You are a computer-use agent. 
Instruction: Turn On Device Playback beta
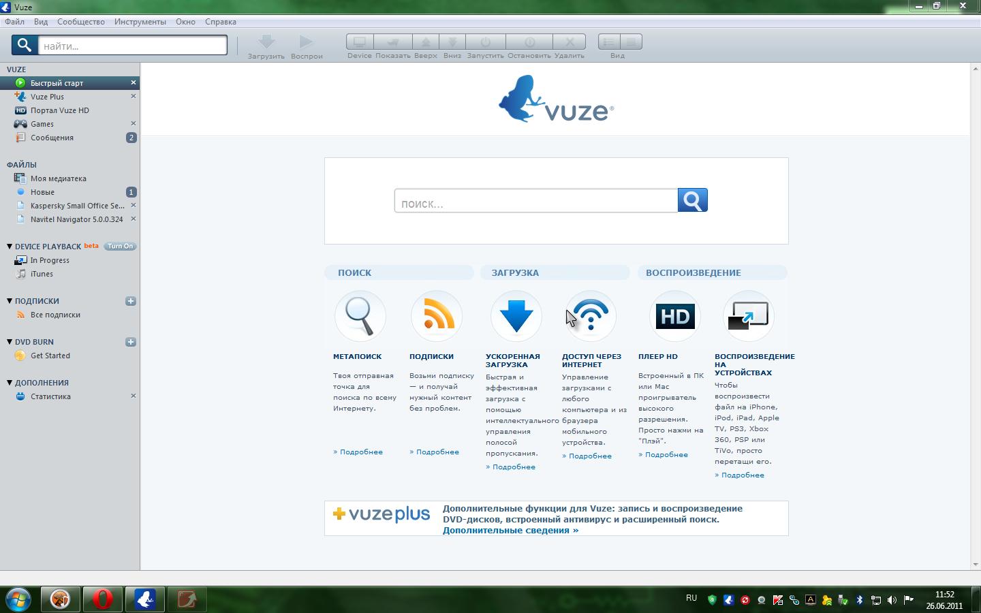pyautogui.click(x=121, y=247)
